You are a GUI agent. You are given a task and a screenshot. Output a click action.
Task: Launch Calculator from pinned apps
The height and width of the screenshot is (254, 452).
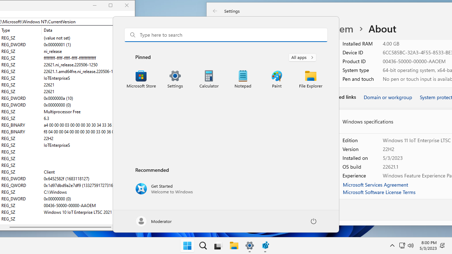(x=209, y=79)
